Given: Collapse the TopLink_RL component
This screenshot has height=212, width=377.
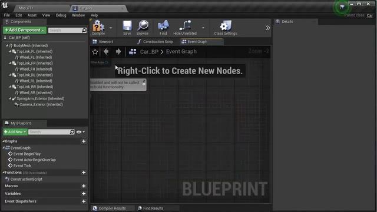Looking at the screenshot, I should [x=10, y=75].
